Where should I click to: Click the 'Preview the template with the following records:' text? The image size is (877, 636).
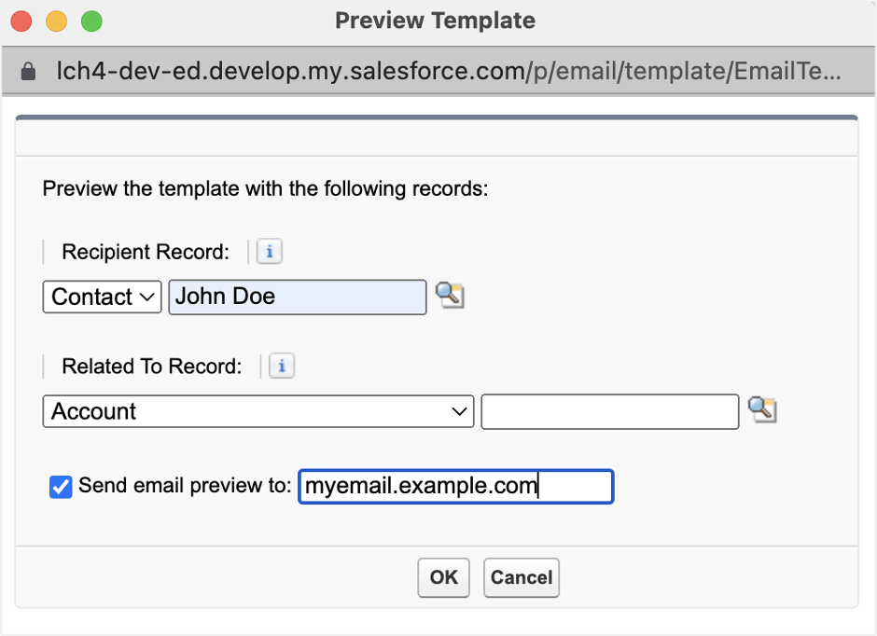tap(266, 188)
